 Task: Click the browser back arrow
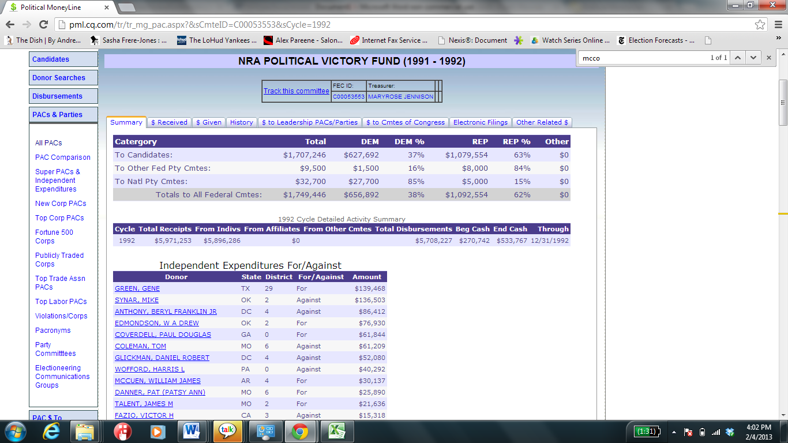tap(11, 24)
